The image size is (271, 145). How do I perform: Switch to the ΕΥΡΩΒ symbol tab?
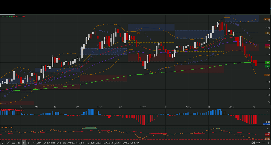pyautogui.click(x=47, y=143)
